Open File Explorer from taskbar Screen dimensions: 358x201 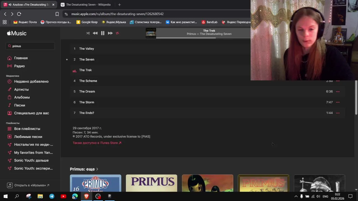click(x=40, y=196)
